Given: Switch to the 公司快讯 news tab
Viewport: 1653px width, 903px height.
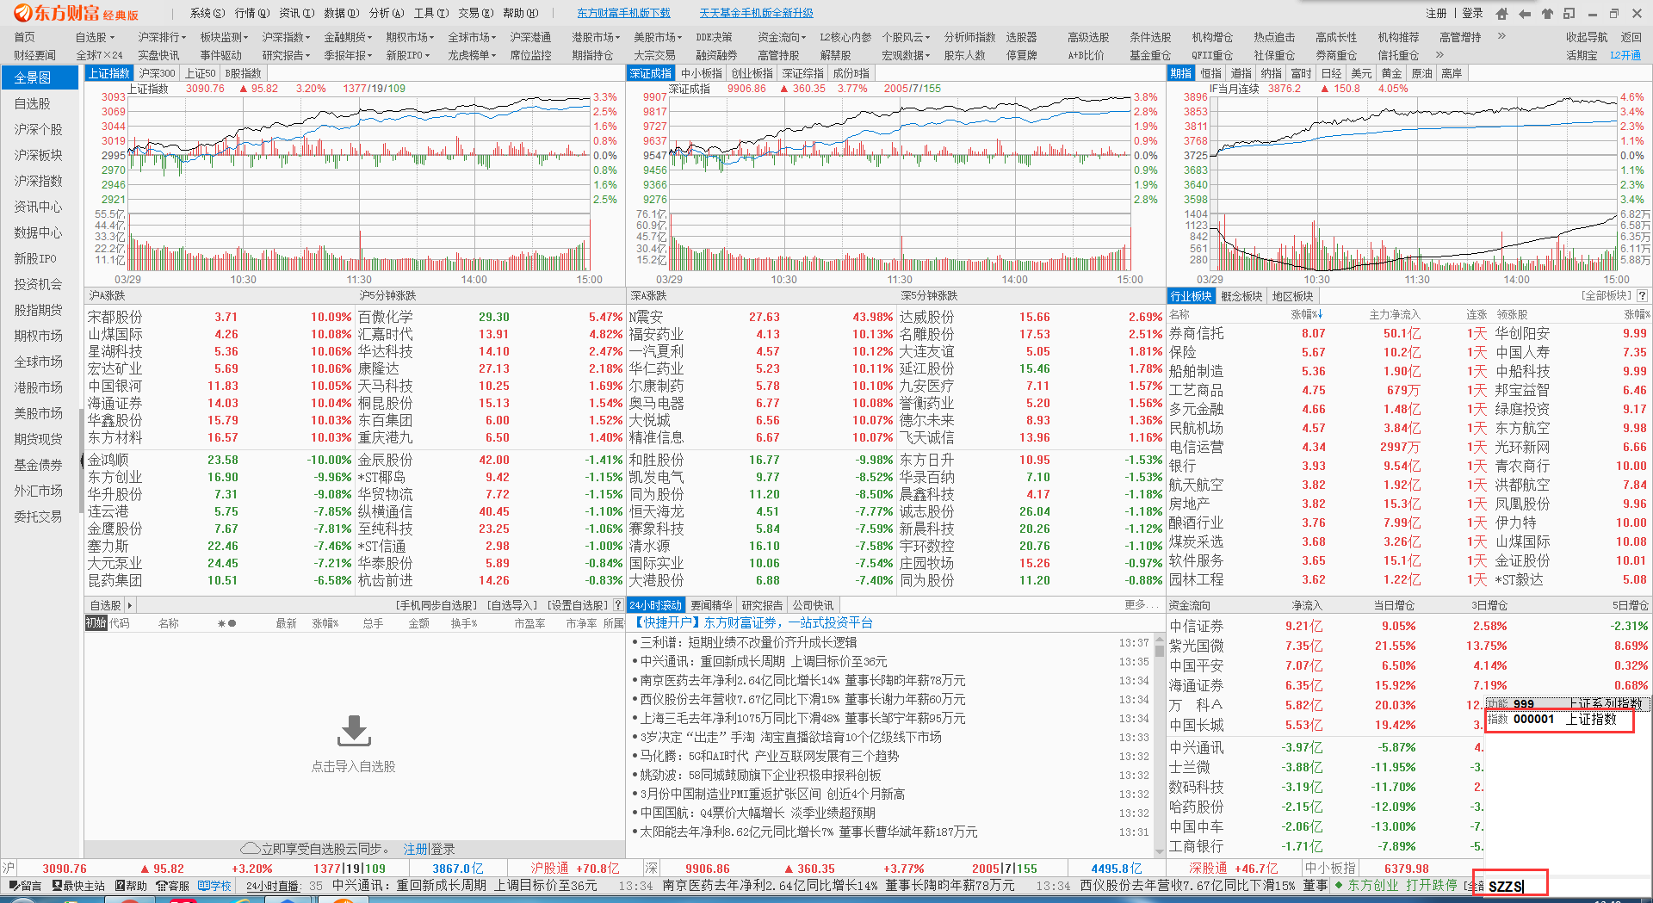Looking at the screenshot, I should [x=814, y=605].
